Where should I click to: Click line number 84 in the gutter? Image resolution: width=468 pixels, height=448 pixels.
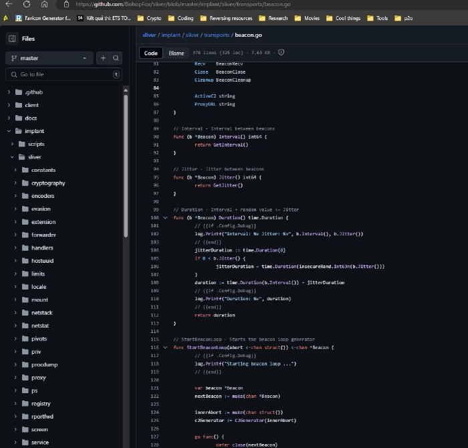(x=156, y=88)
